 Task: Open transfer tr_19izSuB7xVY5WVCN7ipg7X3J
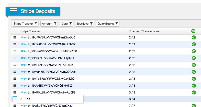coord(50,105)
